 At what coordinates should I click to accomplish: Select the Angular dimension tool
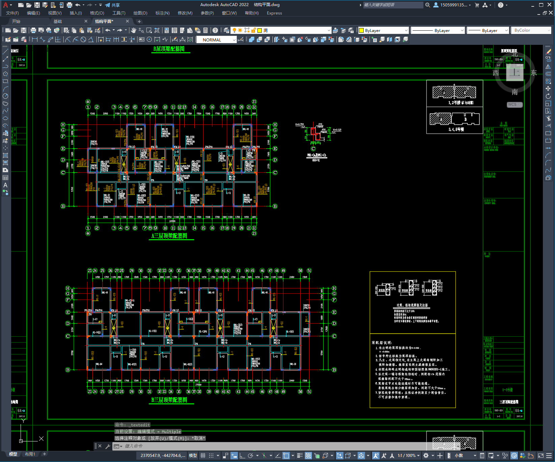[91, 40]
